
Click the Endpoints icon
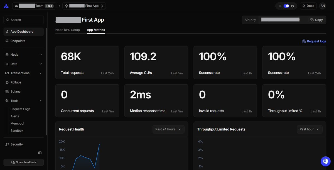(7, 41)
